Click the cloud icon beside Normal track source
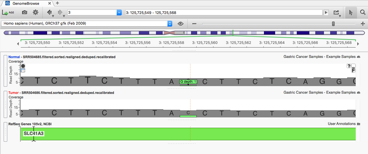Image resolution: width=368 pixels, height=154 pixels. pos(358,57)
